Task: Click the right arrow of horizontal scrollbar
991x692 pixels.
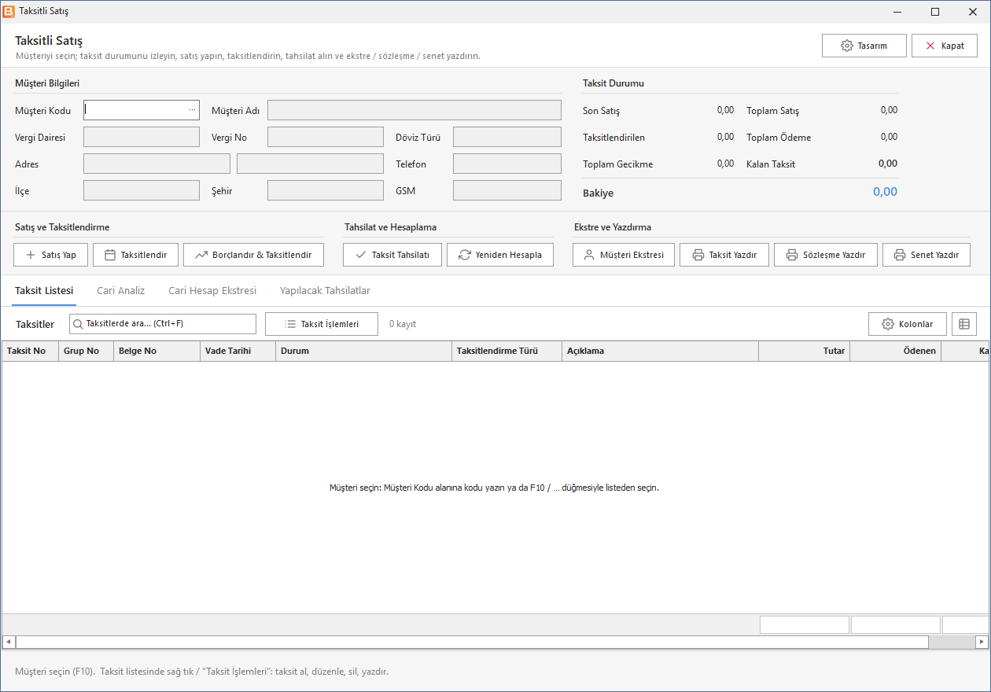Action: [982, 642]
